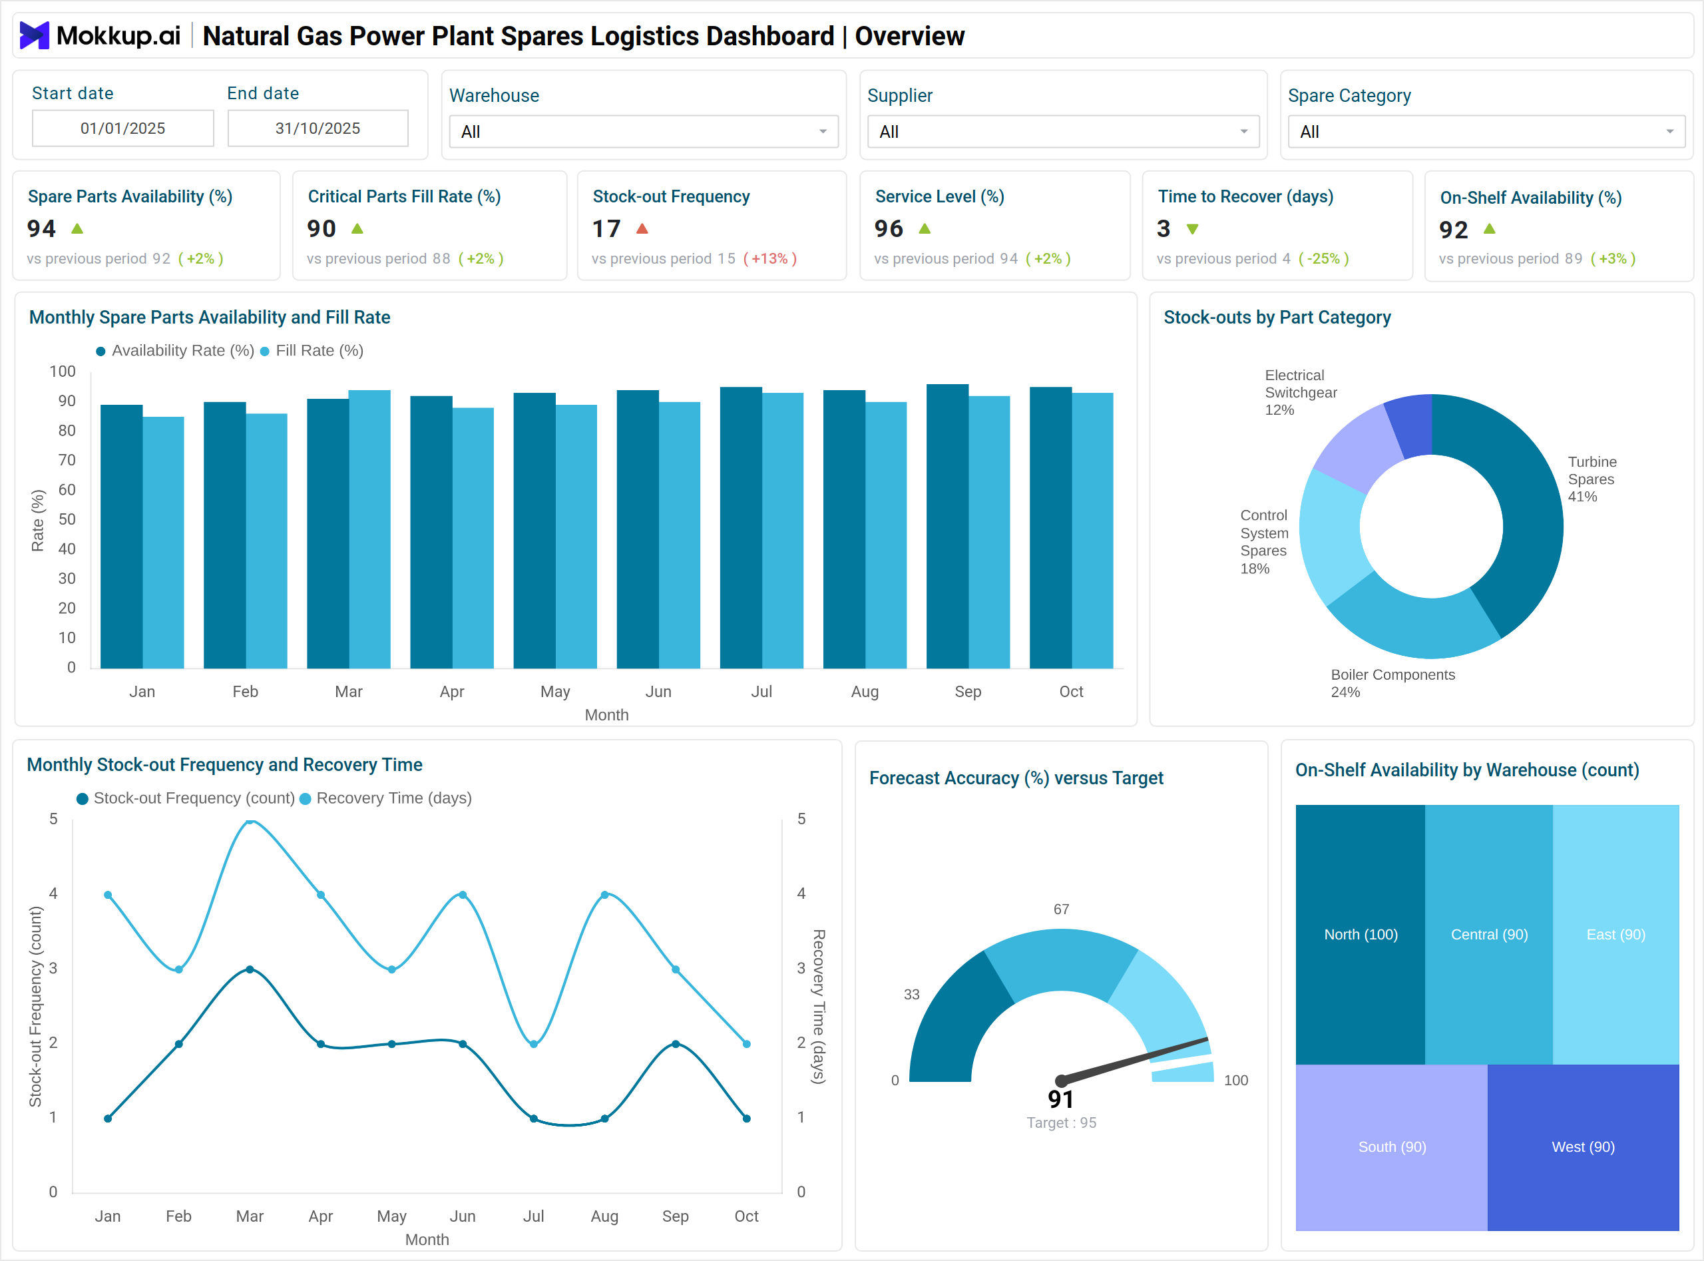Click the Central (90) treemap tile
The image size is (1704, 1261).
tap(1489, 934)
